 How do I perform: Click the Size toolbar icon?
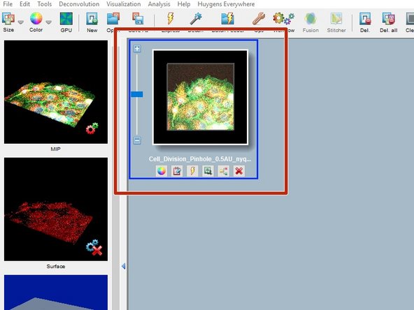pos(8,19)
